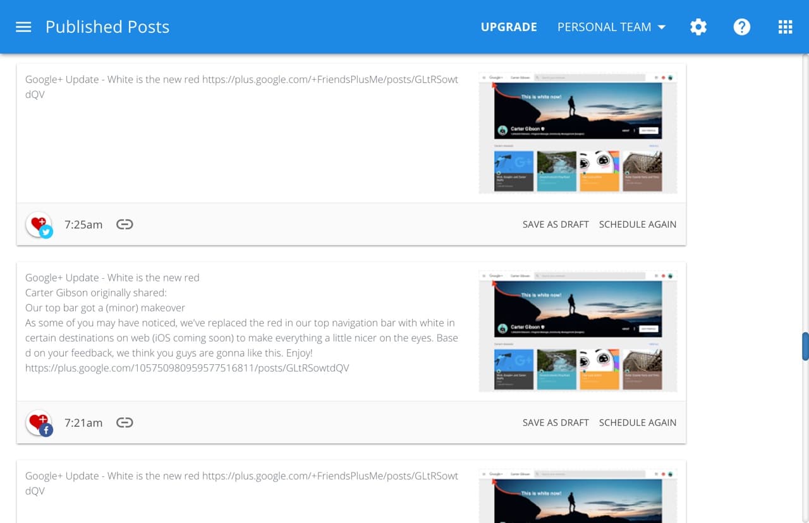The width and height of the screenshot is (809, 523).
Task: Expand the PERSONAL TEAM dropdown
Action: click(x=611, y=27)
